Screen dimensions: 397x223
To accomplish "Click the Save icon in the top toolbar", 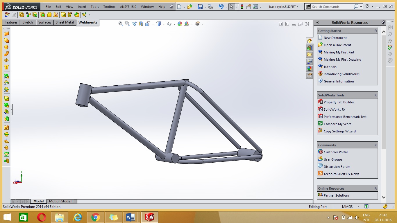I will tap(200, 7).
